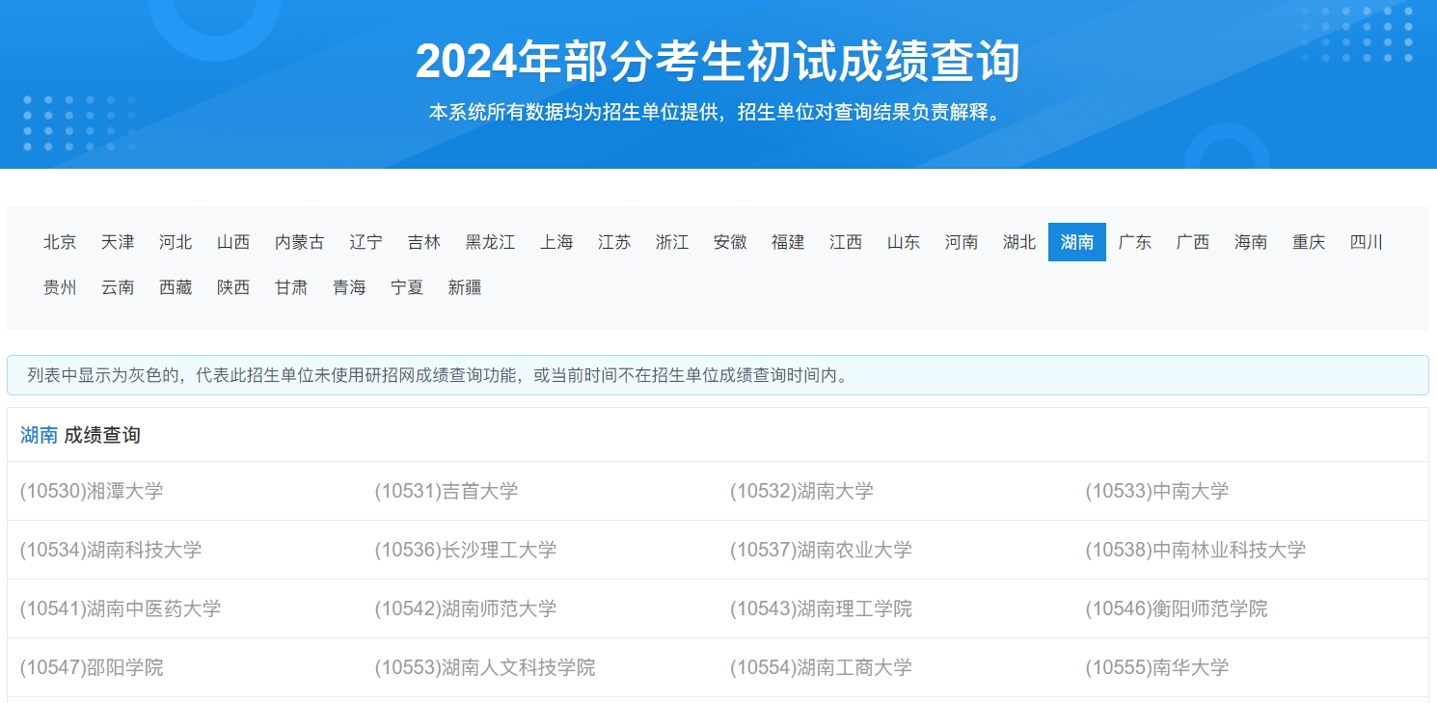Image resolution: width=1437 pixels, height=703 pixels.
Task: Click (10534)湖南科技大学 entry
Action: pyautogui.click(x=111, y=550)
